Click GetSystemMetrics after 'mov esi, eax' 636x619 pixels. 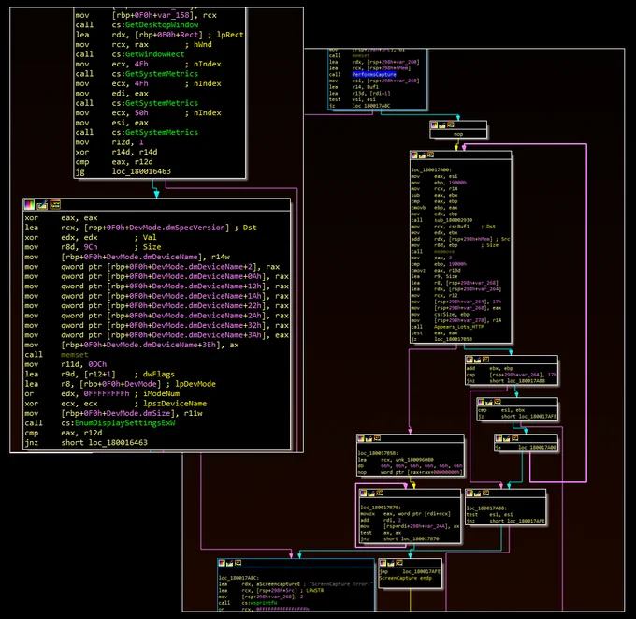tap(162, 132)
